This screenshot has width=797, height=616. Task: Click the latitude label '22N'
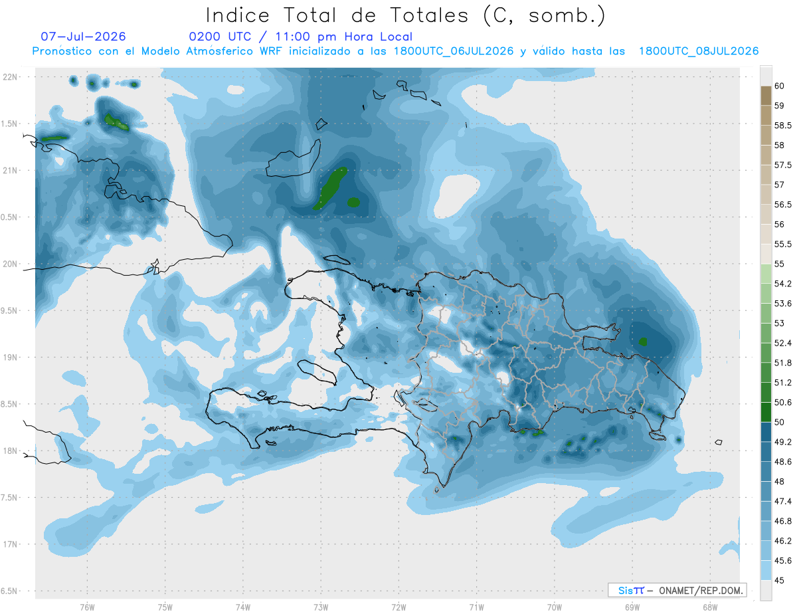10,77
